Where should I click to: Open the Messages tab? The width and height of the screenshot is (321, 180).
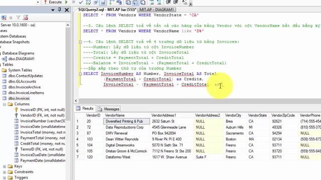point(109,109)
